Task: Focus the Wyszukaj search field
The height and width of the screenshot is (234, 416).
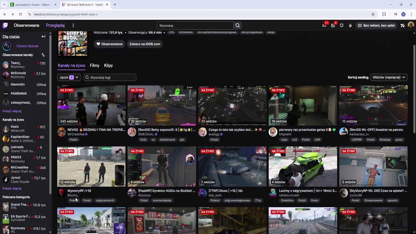Action: click(195, 25)
